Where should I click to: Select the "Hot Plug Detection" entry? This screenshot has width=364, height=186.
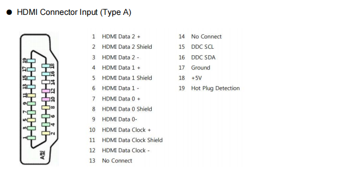coord(215,88)
